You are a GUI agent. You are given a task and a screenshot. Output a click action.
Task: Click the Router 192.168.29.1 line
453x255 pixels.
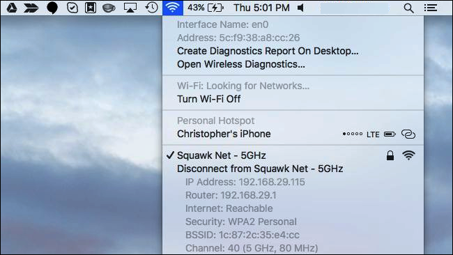point(231,195)
